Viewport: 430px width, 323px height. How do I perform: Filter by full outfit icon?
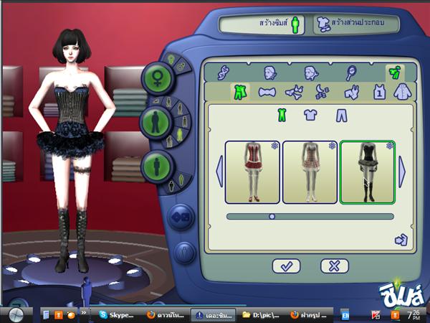282,115
